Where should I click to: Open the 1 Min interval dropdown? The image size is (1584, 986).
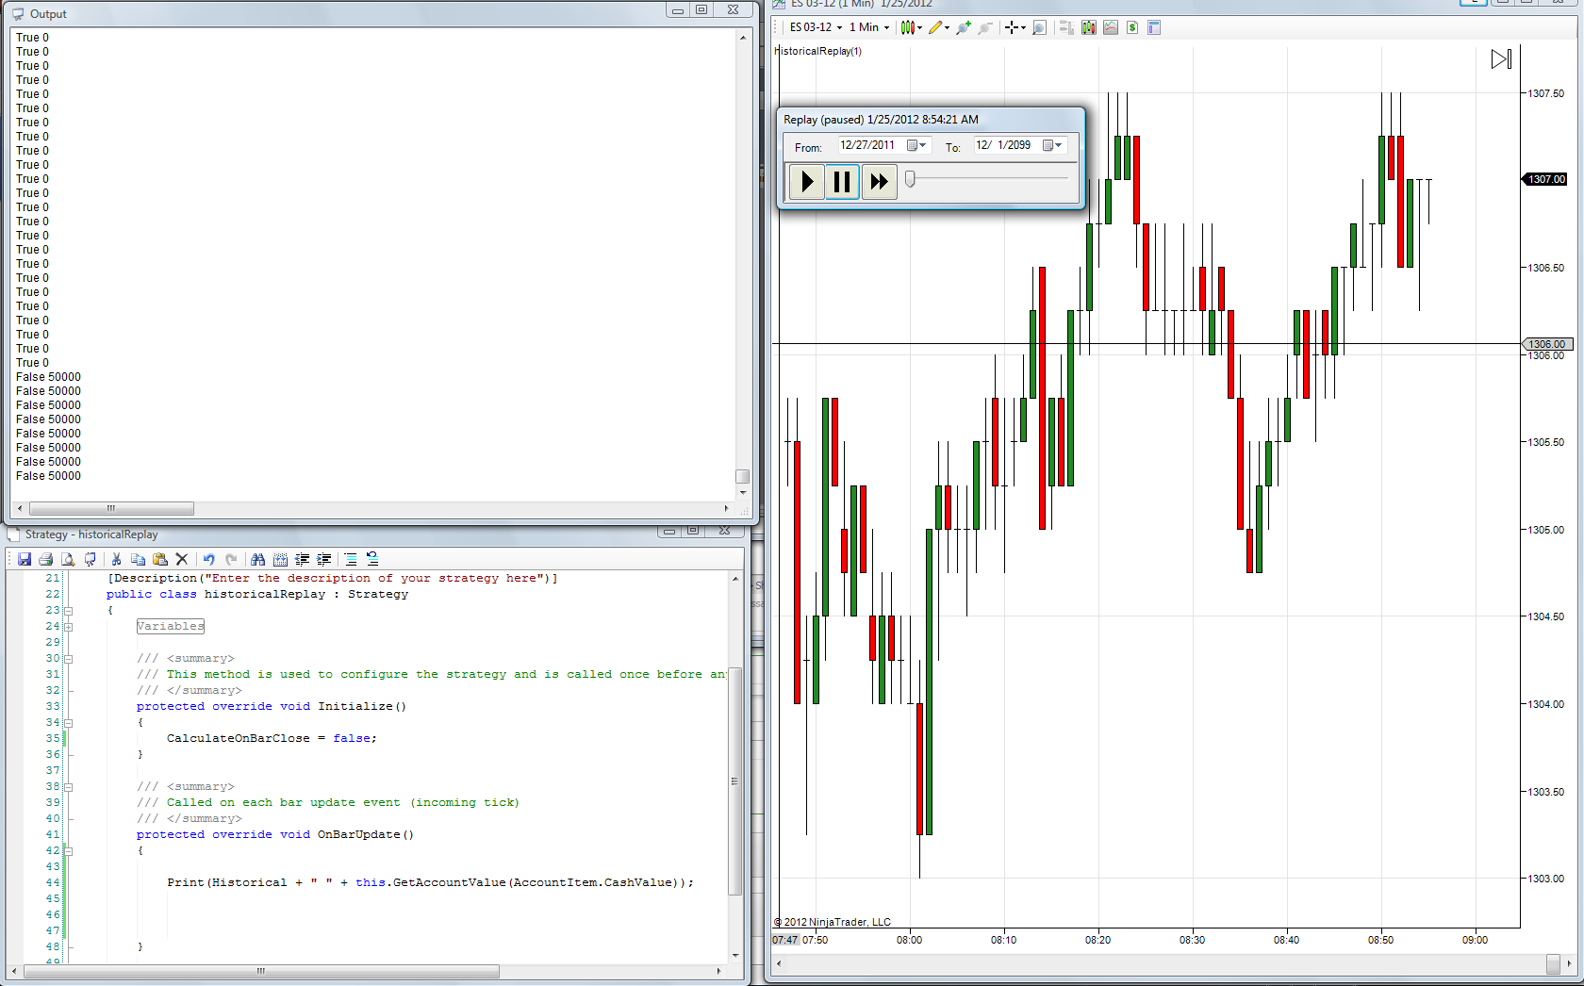pyautogui.click(x=869, y=27)
